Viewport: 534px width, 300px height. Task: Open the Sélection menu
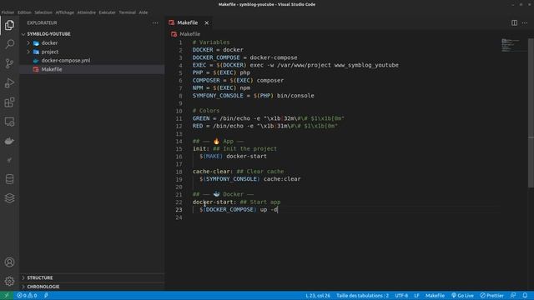tap(43, 12)
